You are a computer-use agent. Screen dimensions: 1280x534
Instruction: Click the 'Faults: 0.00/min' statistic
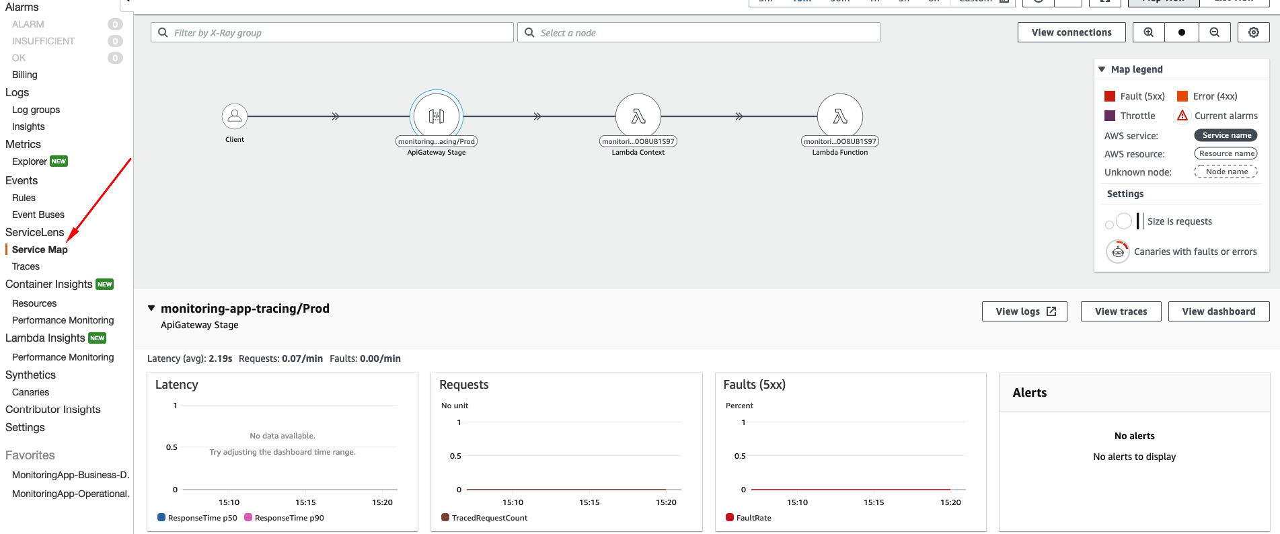coord(365,358)
